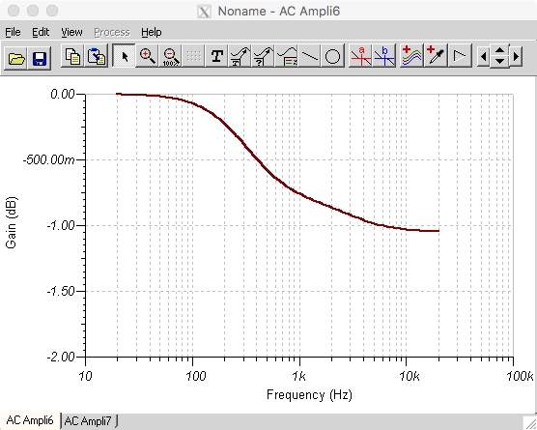Click the auto label curve icon

[x=240, y=55]
